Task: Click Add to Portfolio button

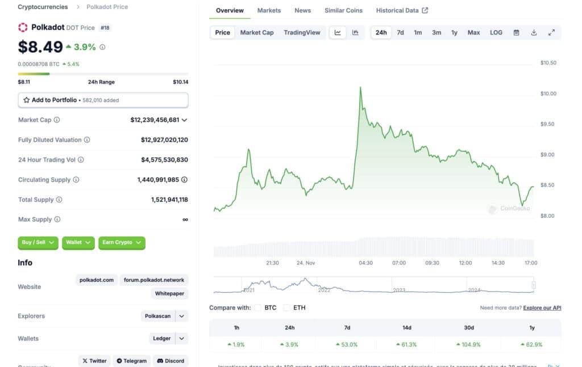Action: pyautogui.click(x=103, y=100)
